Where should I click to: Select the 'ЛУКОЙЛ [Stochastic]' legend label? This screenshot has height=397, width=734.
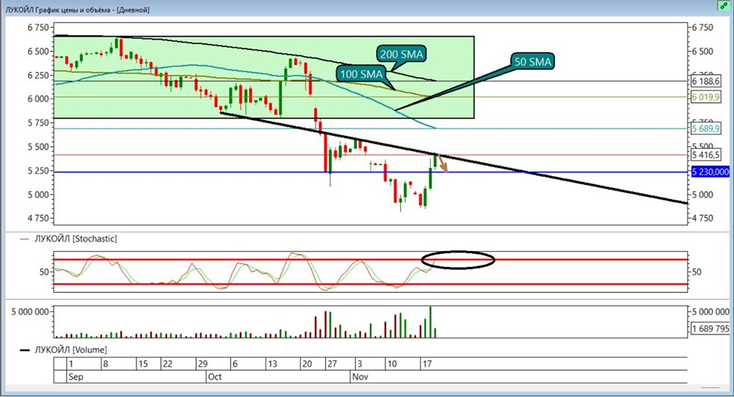[x=76, y=238]
